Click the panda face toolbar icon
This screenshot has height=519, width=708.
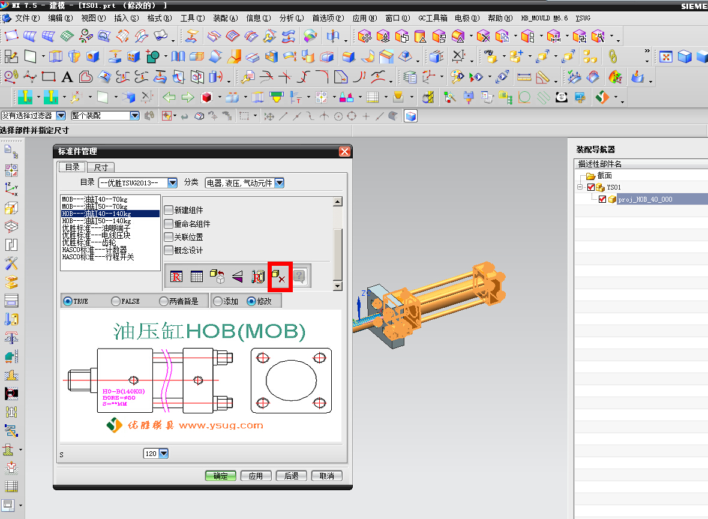(x=561, y=97)
